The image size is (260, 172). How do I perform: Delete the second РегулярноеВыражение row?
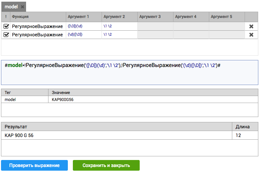[x=251, y=35]
